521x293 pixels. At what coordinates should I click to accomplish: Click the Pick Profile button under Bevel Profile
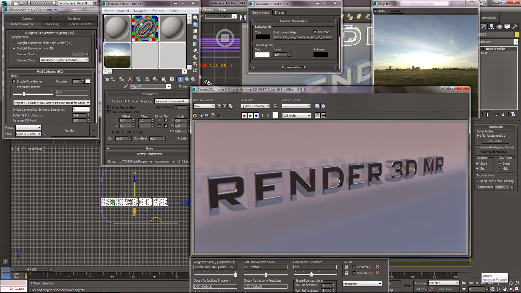point(495,141)
